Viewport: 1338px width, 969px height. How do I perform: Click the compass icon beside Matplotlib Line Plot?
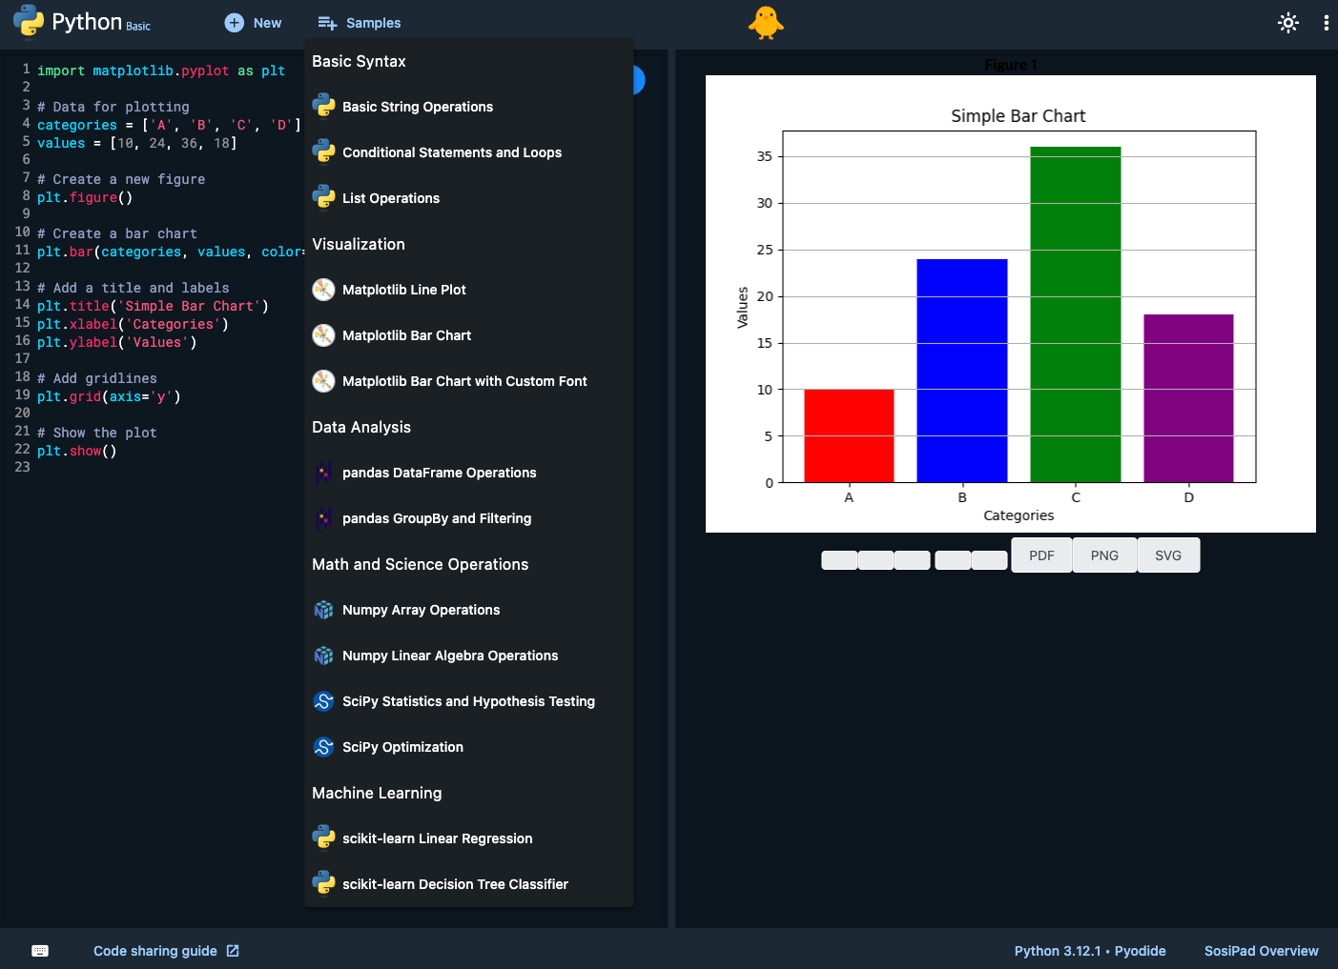(x=323, y=290)
